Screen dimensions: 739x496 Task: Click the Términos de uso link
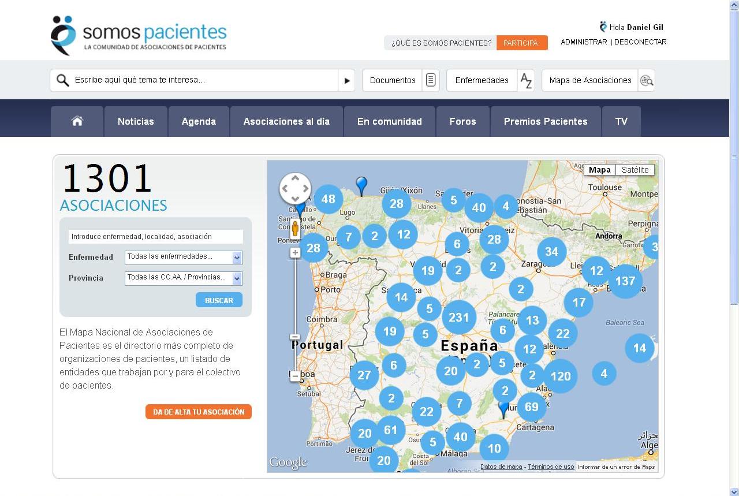pos(551,467)
